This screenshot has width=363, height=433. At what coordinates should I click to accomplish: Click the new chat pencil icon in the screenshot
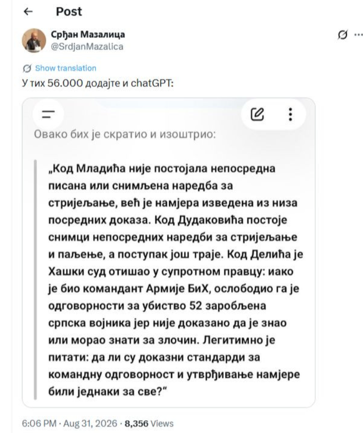[x=257, y=114]
